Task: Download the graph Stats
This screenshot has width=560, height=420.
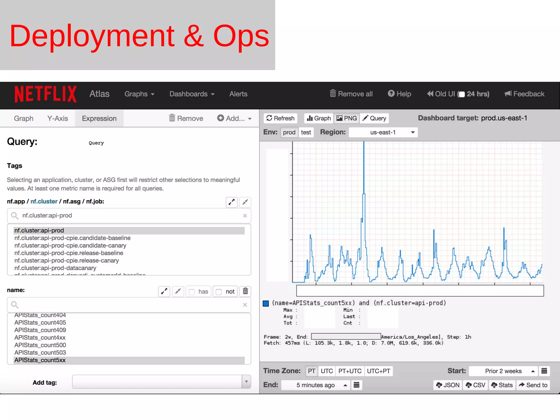Action: pyautogui.click(x=502, y=385)
